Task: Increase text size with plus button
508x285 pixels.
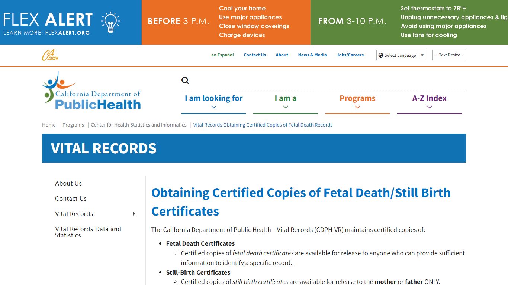Action: (x=436, y=55)
